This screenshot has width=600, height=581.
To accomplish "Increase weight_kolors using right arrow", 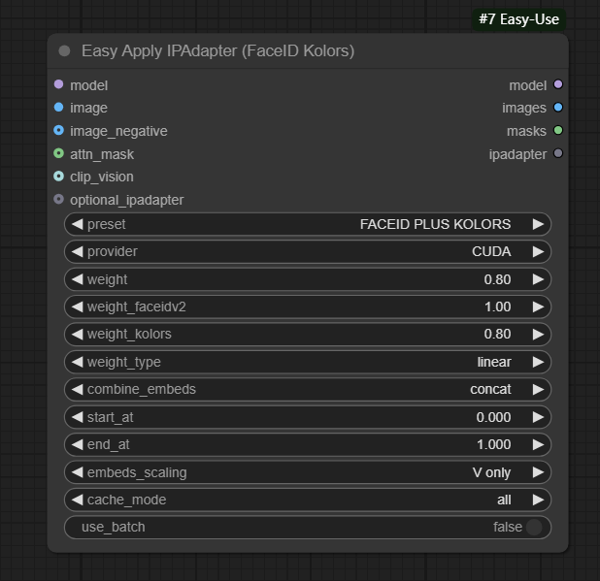I will [538, 334].
